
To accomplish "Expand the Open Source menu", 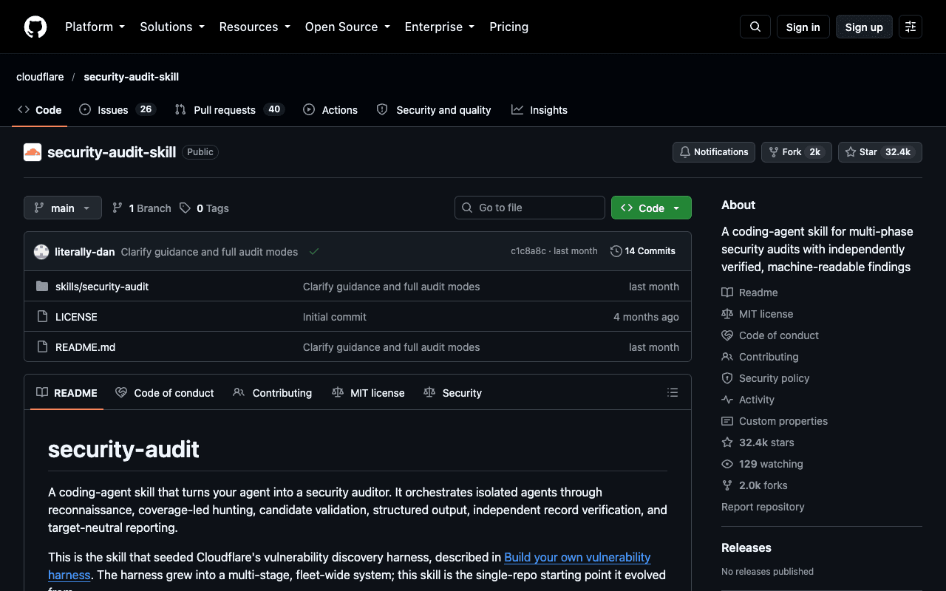I will click(347, 27).
